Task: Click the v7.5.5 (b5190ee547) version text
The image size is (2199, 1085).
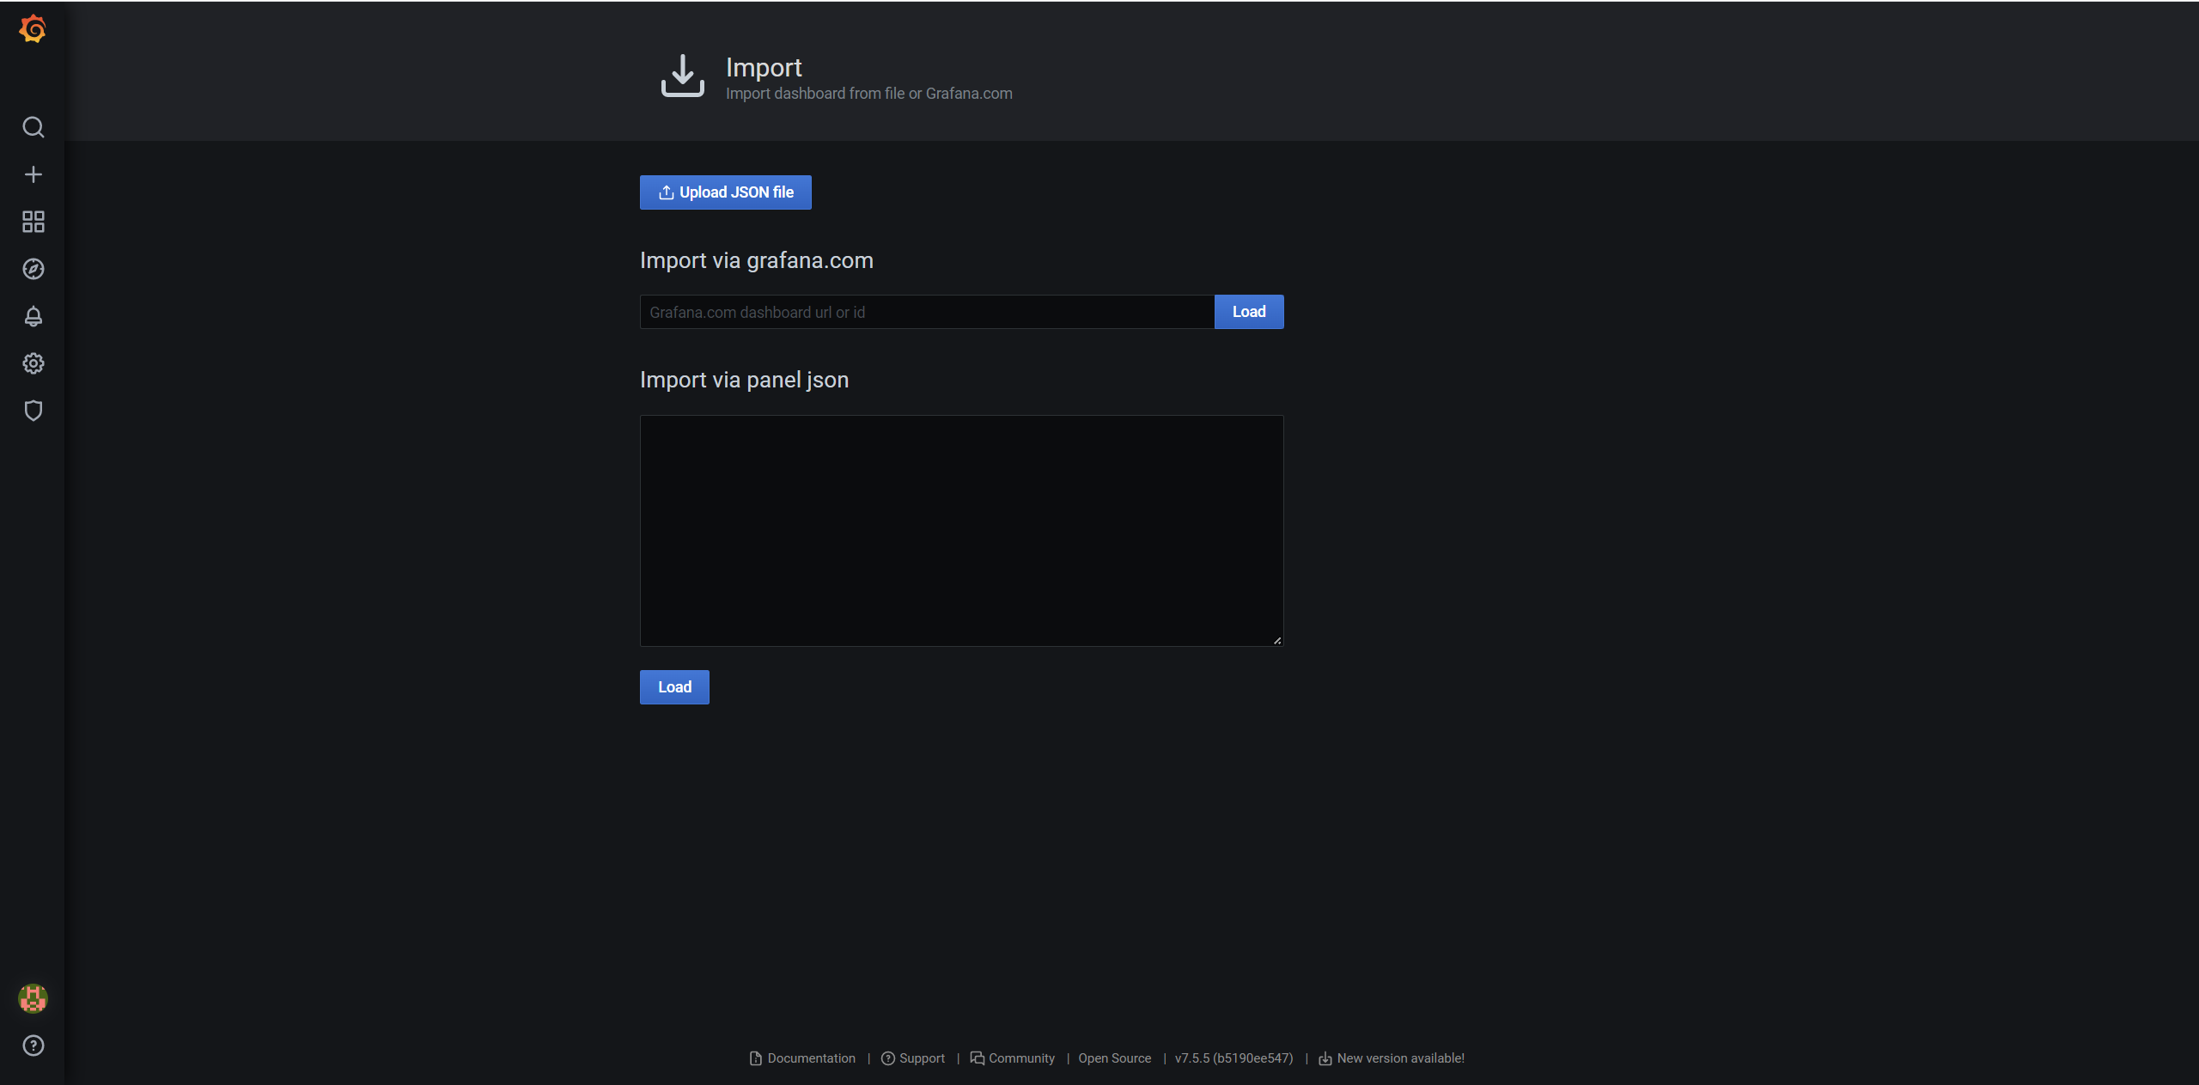Action: pos(1234,1058)
